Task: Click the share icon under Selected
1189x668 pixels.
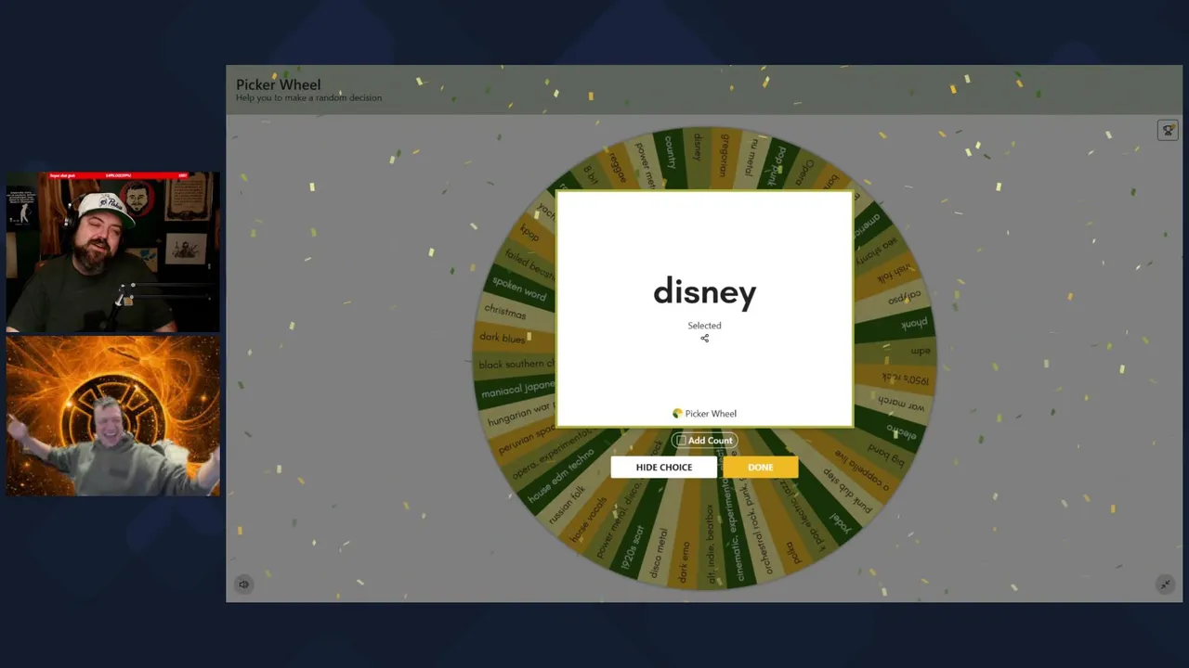Action: pyautogui.click(x=704, y=338)
